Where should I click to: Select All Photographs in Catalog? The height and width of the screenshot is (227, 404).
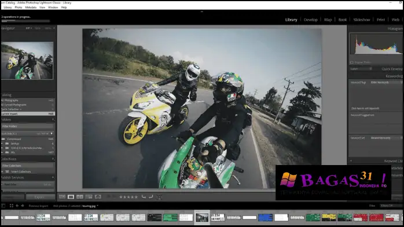pyautogui.click(x=28, y=100)
